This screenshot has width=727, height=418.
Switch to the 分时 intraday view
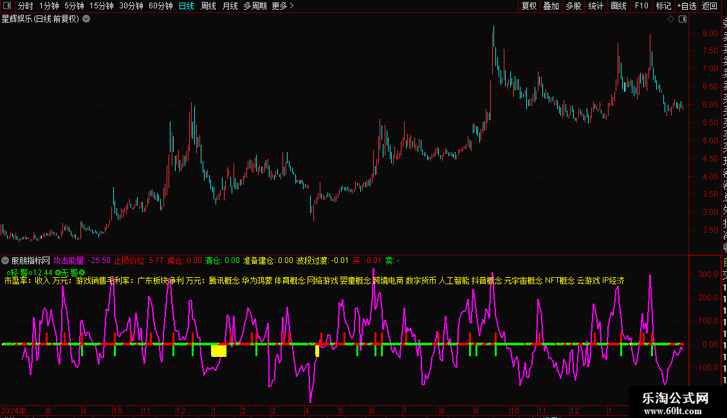[x=26, y=6]
